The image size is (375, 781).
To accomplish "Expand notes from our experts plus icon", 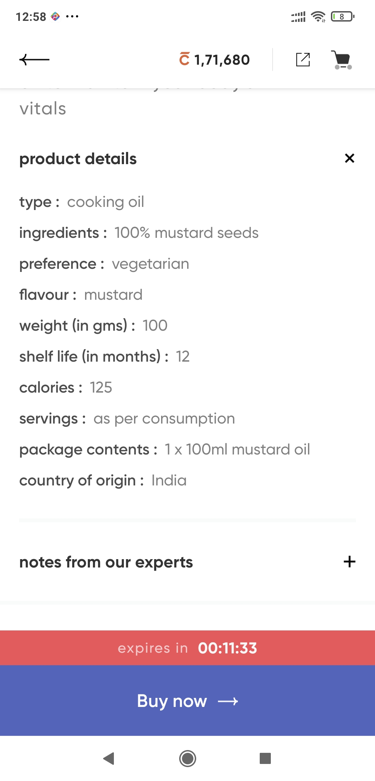I will coord(349,562).
